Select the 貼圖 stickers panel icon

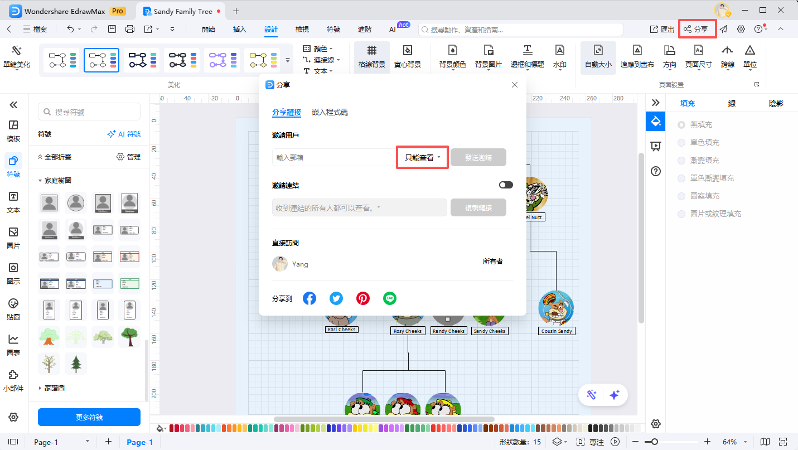point(13,308)
